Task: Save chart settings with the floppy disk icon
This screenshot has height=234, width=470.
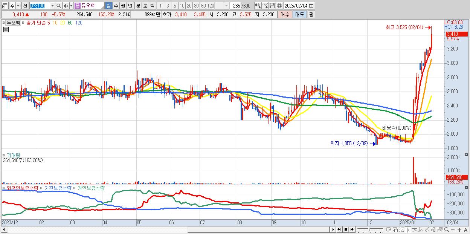Action: pos(272,6)
